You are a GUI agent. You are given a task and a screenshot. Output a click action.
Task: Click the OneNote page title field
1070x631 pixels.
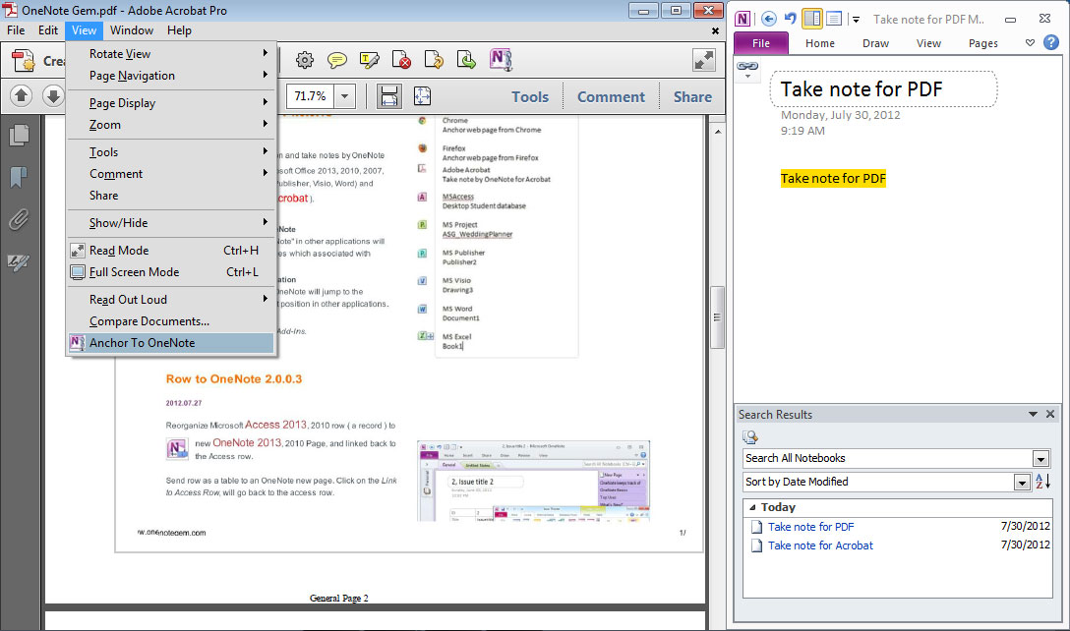883,88
